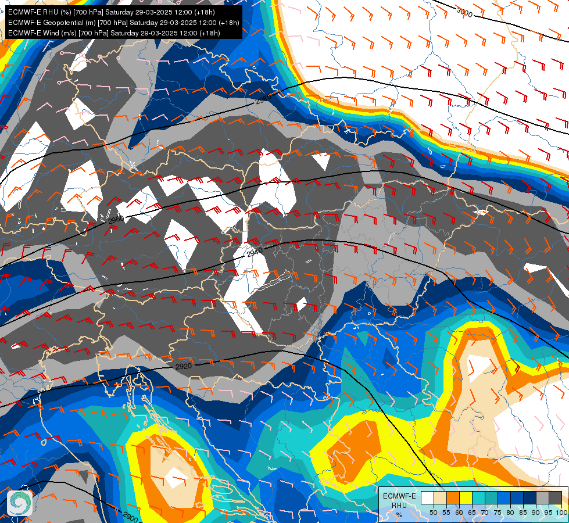Click the 'RHU' label in the legend
The width and height of the screenshot is (569, 523).
click(399, 506)
